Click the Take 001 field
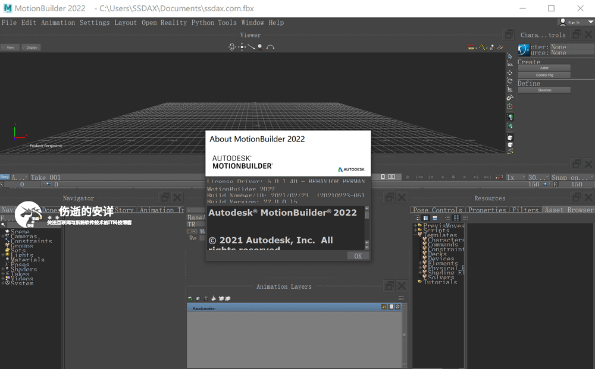Viewport: 595px width, 369px height. click(117, 177)
